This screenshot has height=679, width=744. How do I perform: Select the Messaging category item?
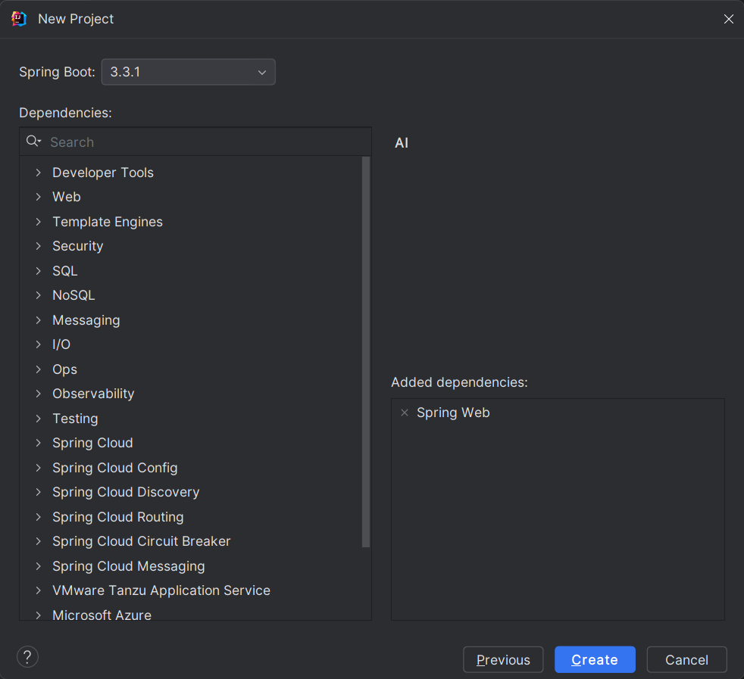(x=86, y=320)
